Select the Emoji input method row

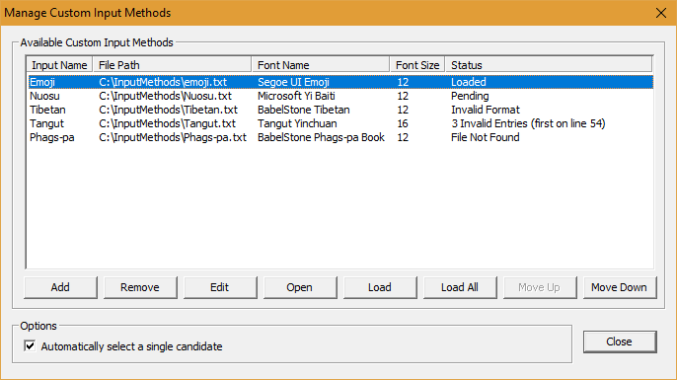point(340,82)
